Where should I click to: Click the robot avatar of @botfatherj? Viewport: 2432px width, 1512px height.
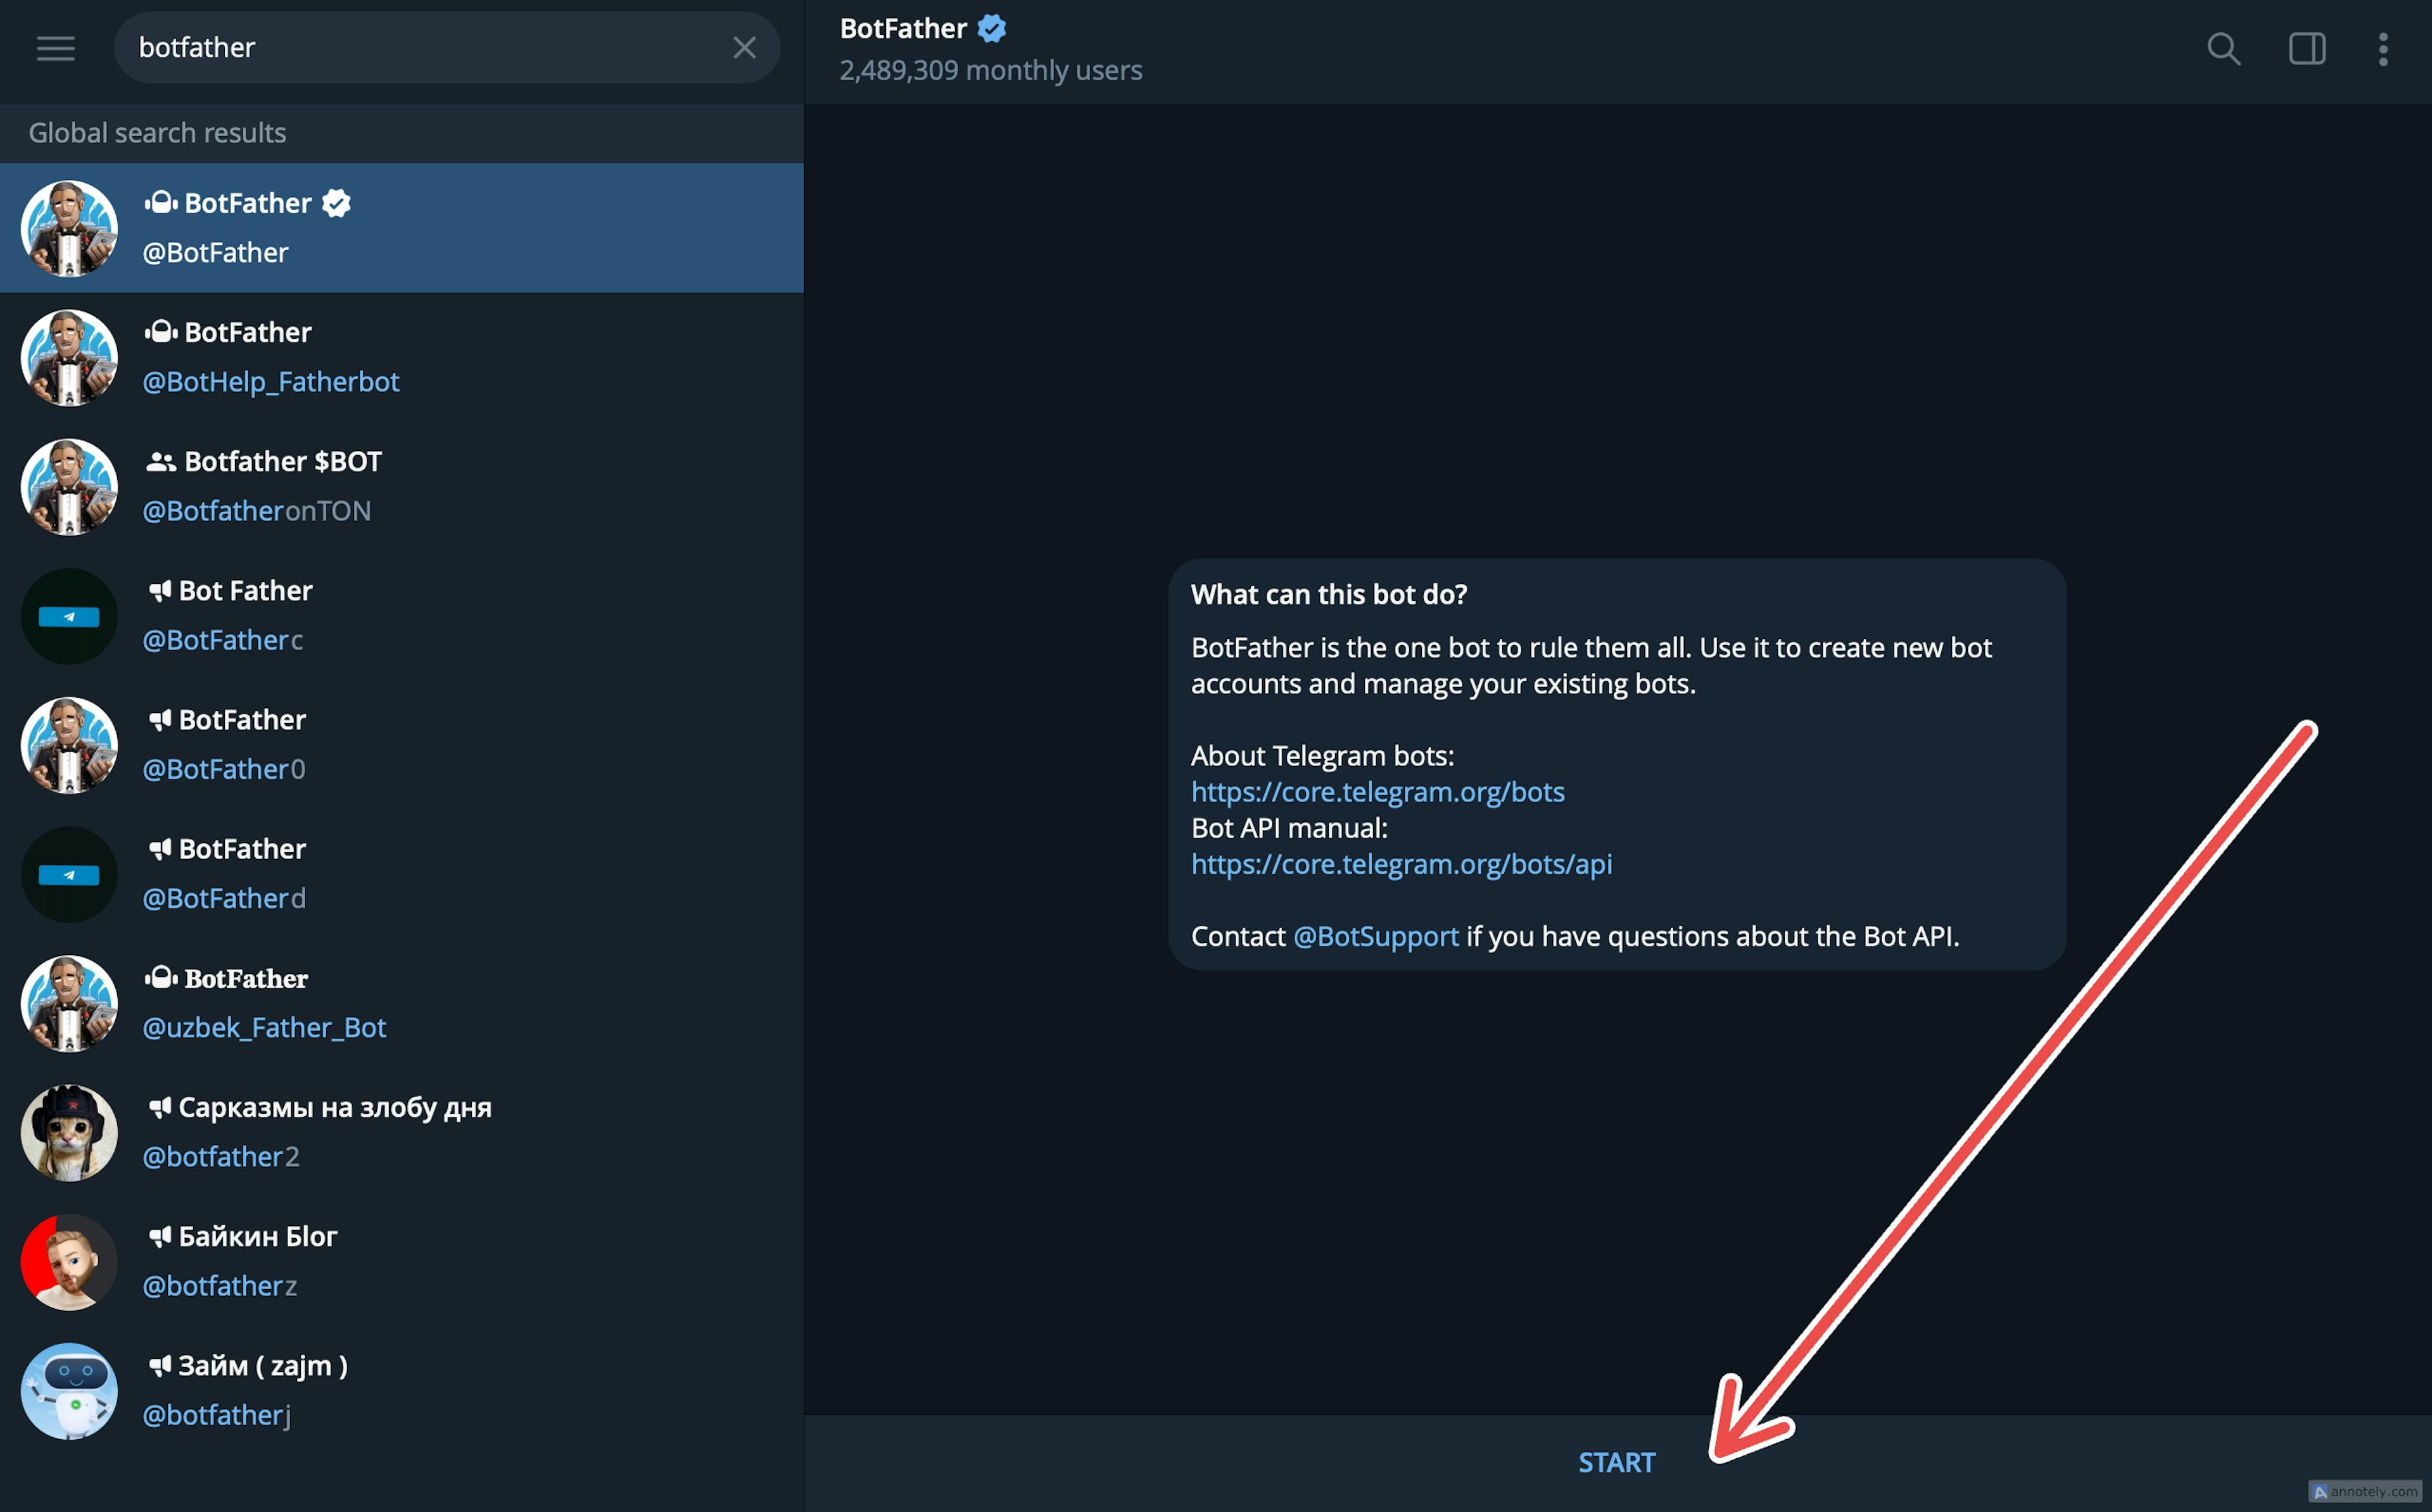pos(69,1390)
